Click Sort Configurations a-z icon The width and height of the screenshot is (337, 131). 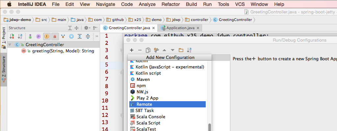coord(189,50)
